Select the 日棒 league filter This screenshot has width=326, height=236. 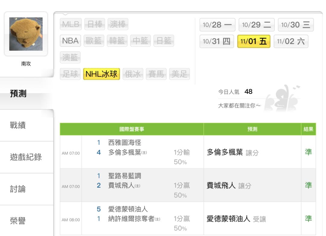pyautogui.click(x=94, y=24)
